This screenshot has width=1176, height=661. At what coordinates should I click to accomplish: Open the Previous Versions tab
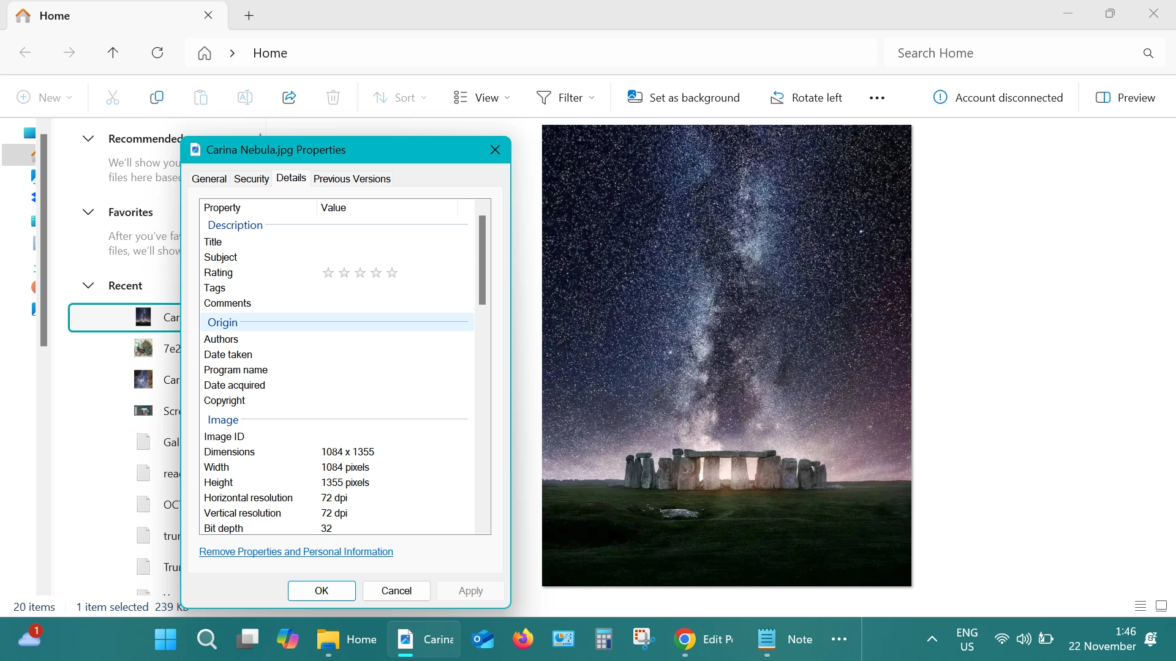352,179
